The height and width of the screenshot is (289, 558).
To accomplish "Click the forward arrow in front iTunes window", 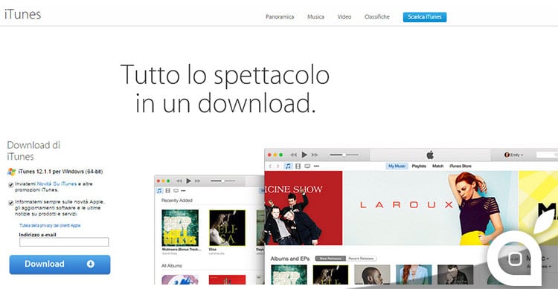I will 278,166.
